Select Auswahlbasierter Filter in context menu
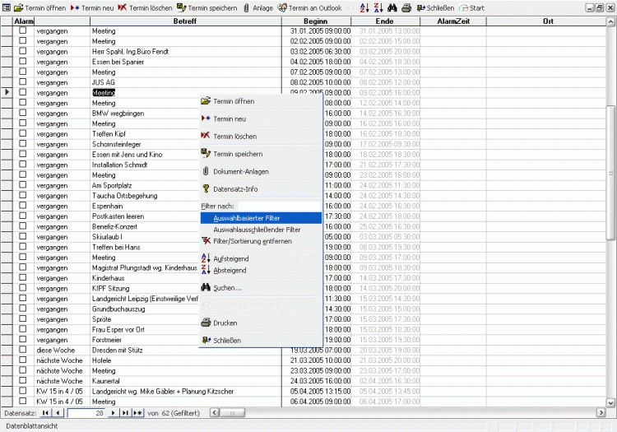Viewport: 617px width, 432px height. [245, 218]
